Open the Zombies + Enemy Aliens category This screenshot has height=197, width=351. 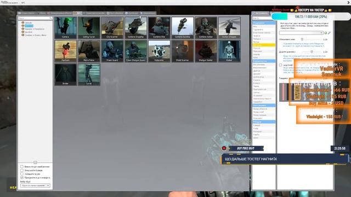pyautogui.click(x=35, y=35)
